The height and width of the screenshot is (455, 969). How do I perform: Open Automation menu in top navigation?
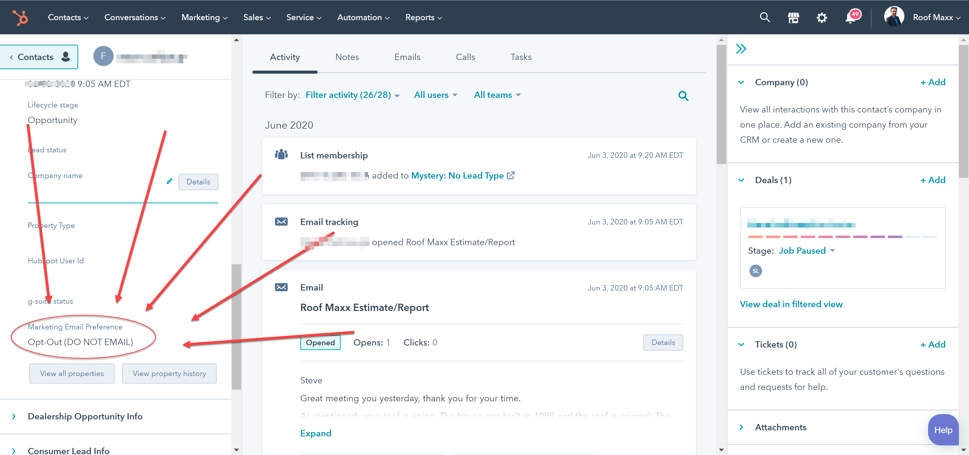pos(363,17)
